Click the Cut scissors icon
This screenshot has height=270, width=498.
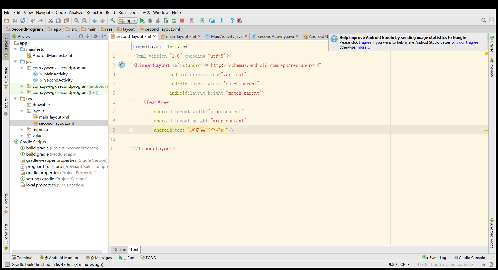tap(51, 21)
